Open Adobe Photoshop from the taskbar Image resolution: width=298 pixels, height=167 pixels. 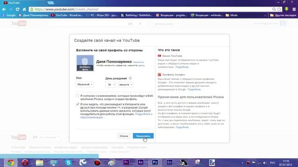[x=155, y=162]
